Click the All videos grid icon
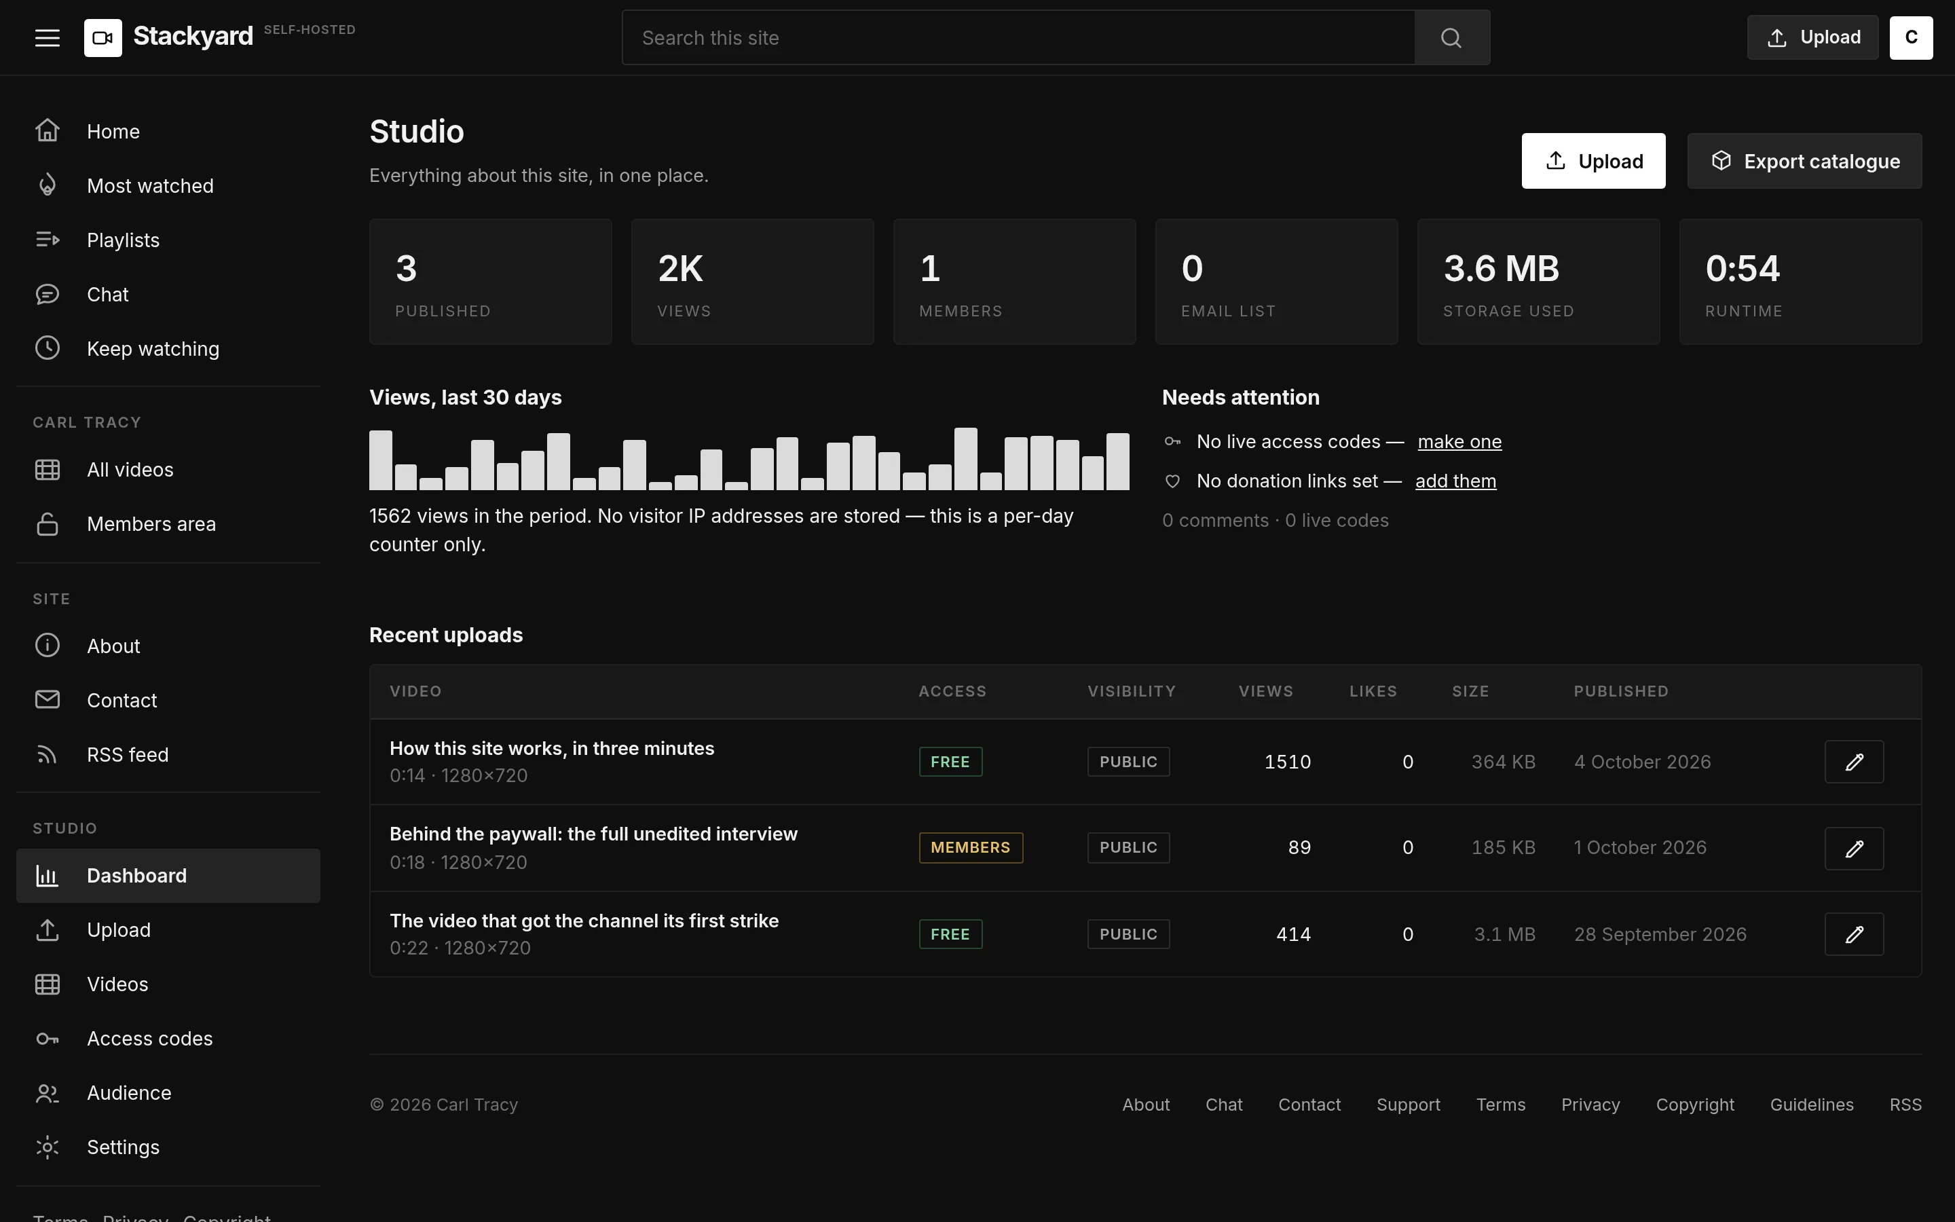The image size is (1955, 1222). pyautogui.click(x=48, y=470)
